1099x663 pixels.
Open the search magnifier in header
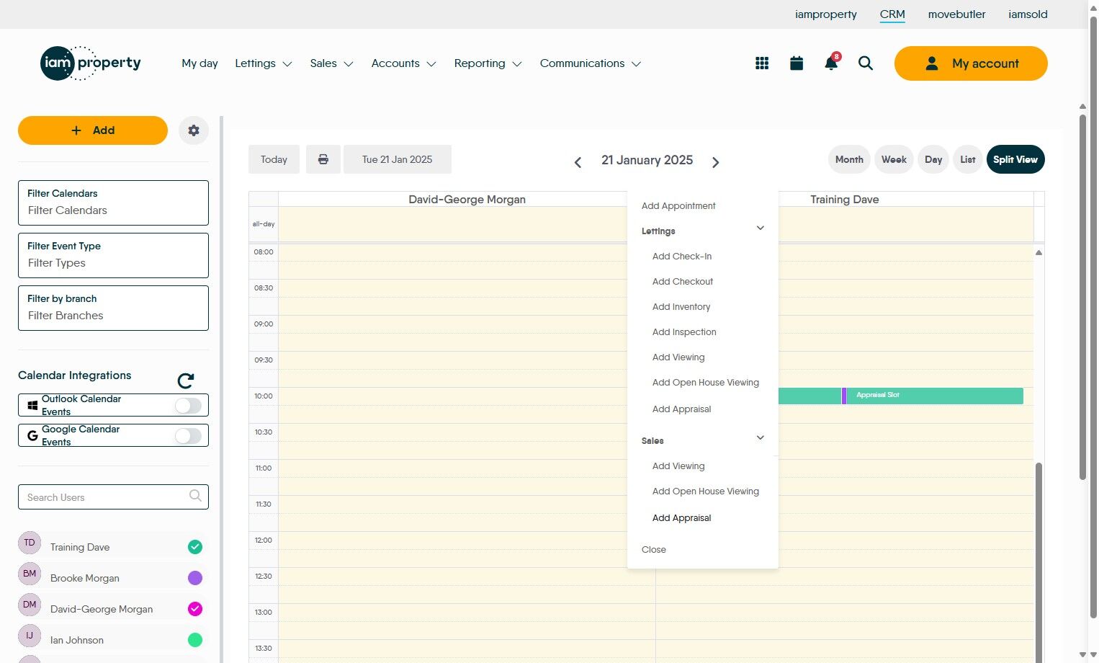(866, 63)
